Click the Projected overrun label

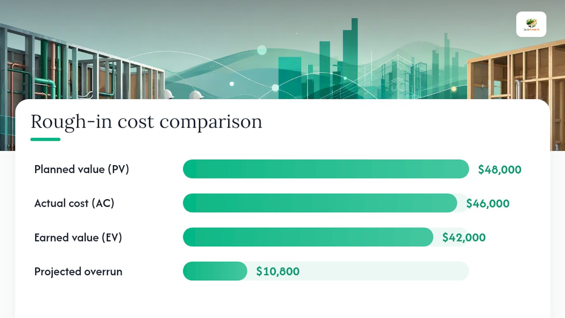pos(78,271)
